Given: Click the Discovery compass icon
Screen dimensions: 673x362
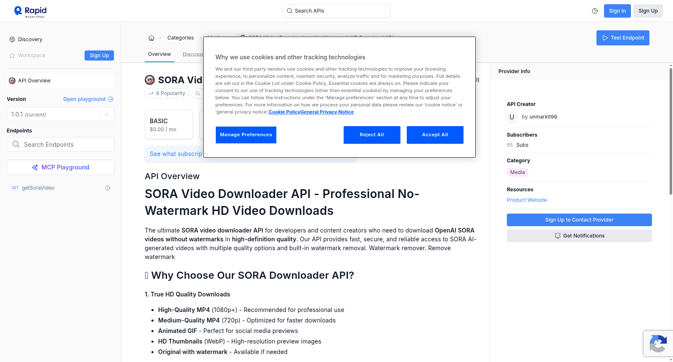Looking at the screenshot, I should 12,40.
